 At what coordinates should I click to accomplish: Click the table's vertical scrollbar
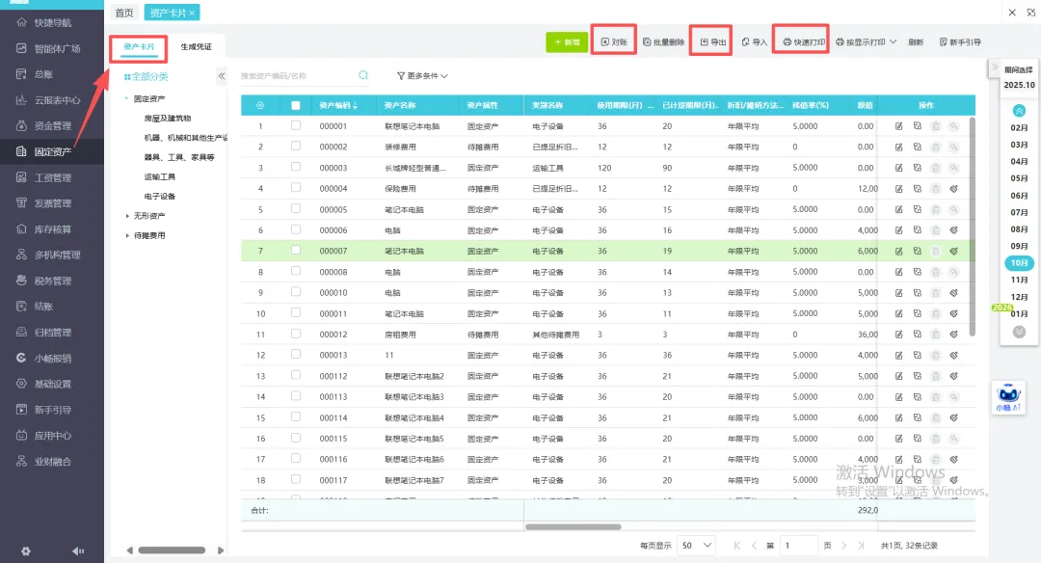pyautogui.click(x=973, y=226)
